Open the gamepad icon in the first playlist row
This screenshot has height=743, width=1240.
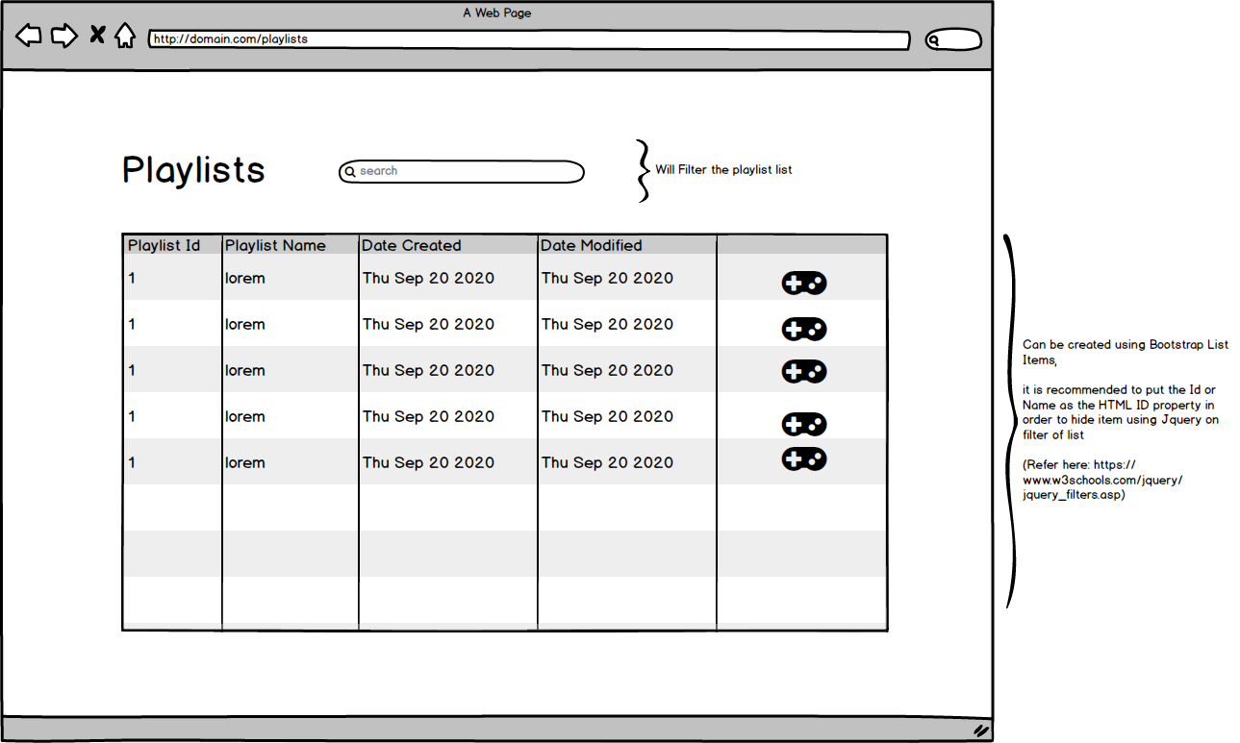pyautogui.click(x=804, y=283)
